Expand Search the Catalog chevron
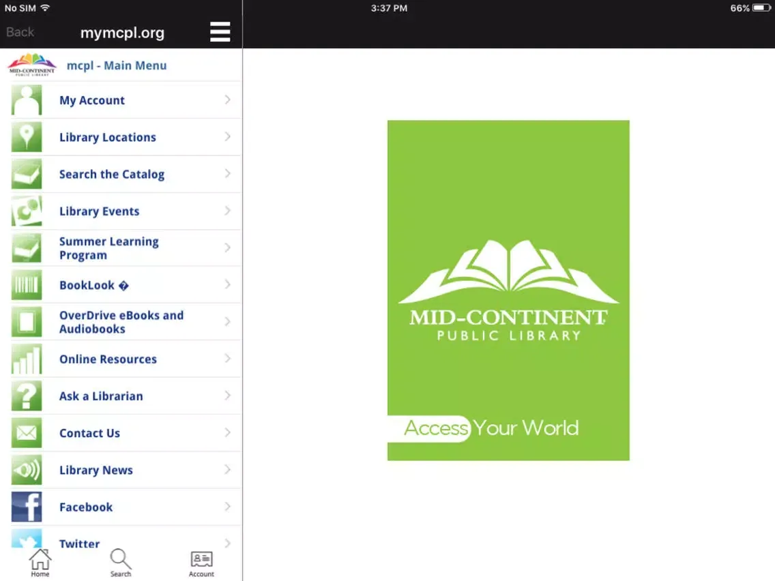The image size is (775, 581). pos(227,173)
